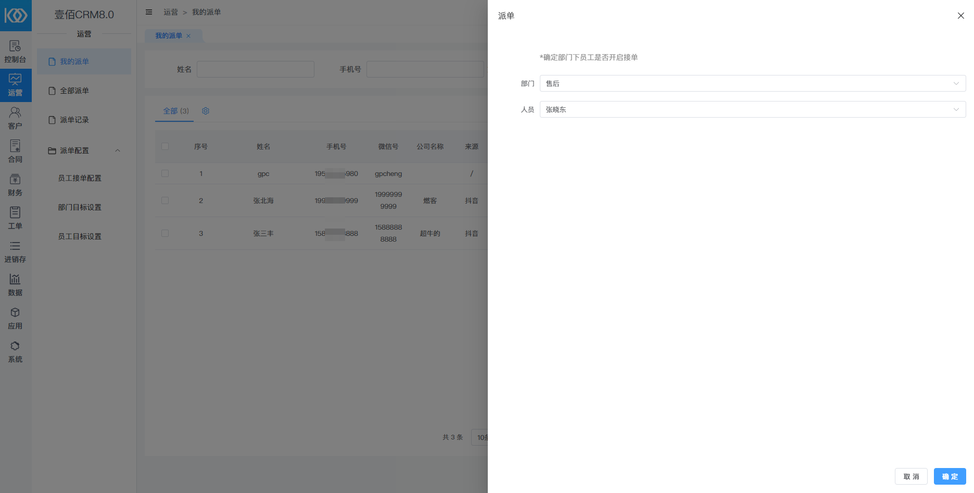974x493 pixels.
Task: Open the 应用 applications cube icon
Action: pos(15,312)
